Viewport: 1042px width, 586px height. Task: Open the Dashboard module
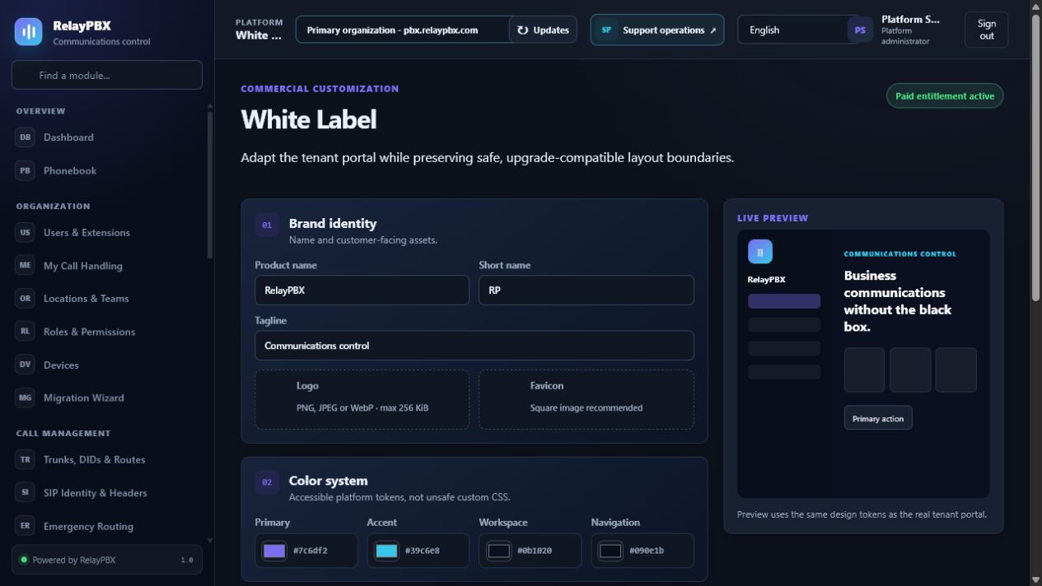click(x=107, y=137)
